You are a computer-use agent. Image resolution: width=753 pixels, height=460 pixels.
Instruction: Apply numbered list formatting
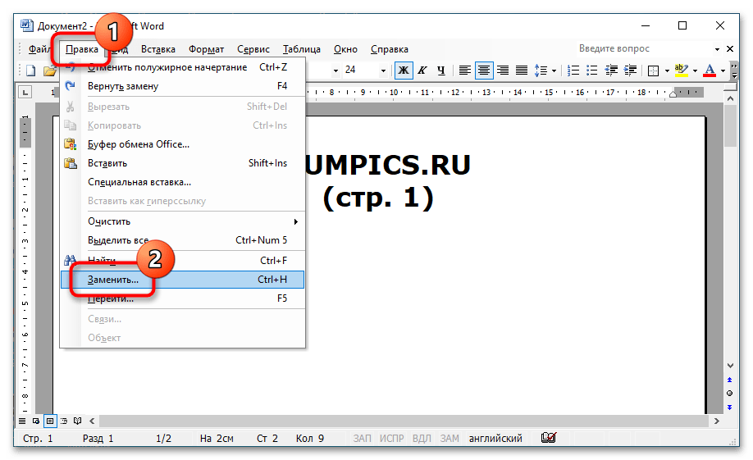point(573,71)
